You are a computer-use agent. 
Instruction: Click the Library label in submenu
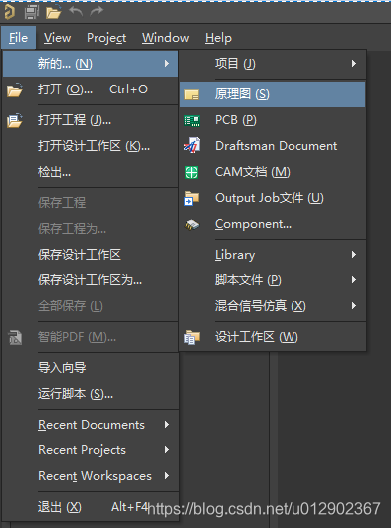click(235, 255)
